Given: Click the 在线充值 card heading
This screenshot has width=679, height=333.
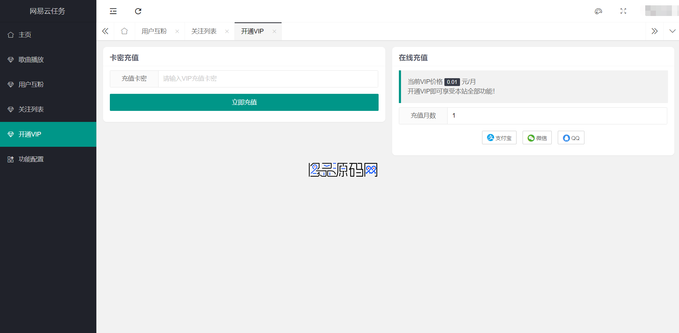Looking at the screenshot, I should [413, 58].
